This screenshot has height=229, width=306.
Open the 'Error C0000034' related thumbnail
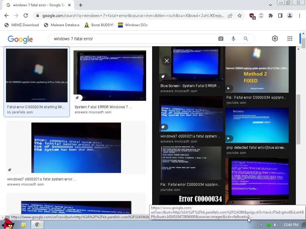[x=191, y=199]
